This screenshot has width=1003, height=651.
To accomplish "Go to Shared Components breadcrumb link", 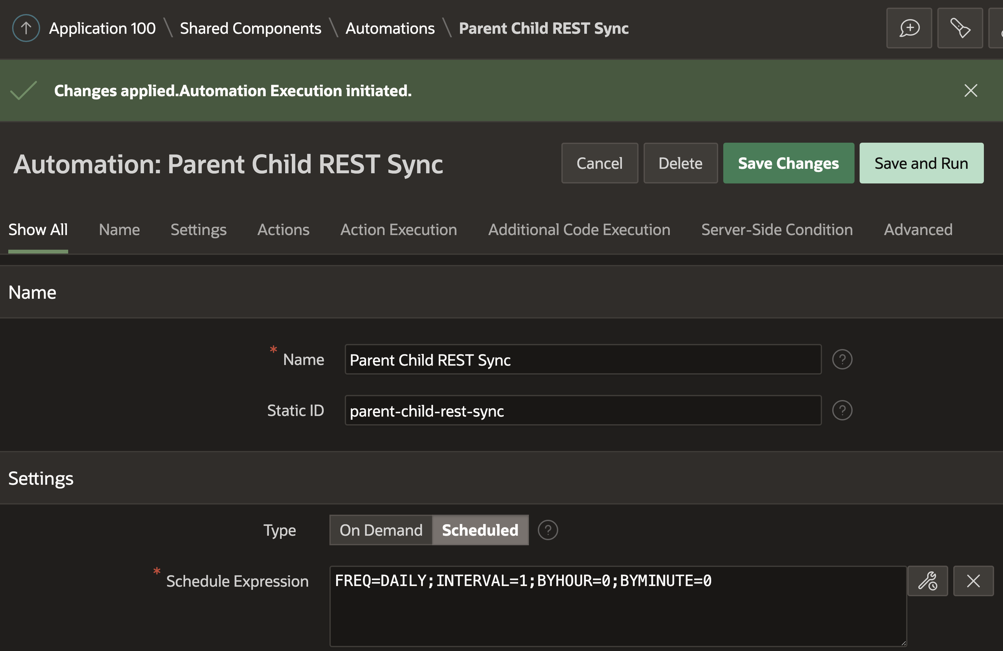I will (x=250, y=28).
